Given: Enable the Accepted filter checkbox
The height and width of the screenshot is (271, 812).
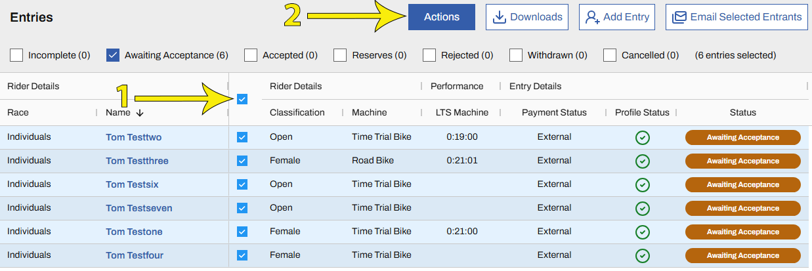Looking at the screenshot, I should tap(250, 55).
